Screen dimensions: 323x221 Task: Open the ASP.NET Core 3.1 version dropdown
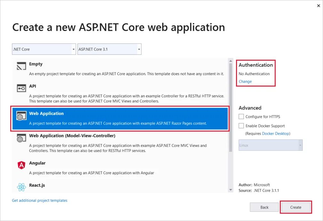(x=109, y=49)
